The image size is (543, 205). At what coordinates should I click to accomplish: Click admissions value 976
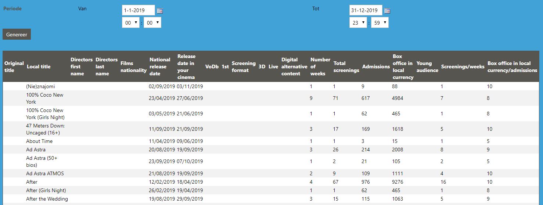[366, 182]
